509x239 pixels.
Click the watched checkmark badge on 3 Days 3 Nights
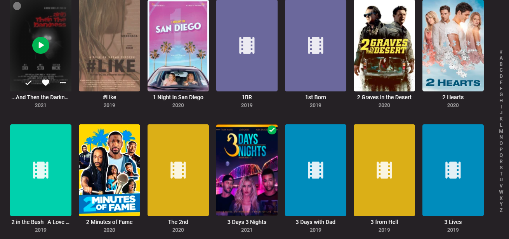click(x=272, y=130)
